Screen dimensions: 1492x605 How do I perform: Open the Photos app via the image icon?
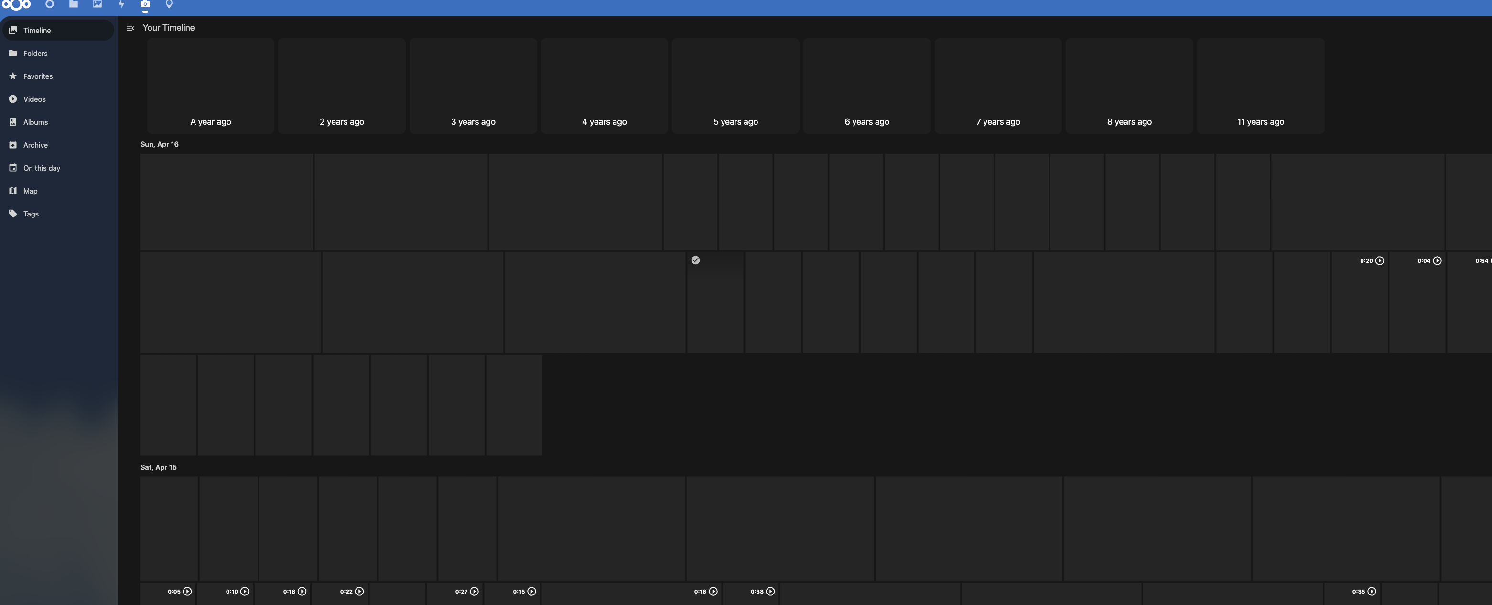pos(97,5)
